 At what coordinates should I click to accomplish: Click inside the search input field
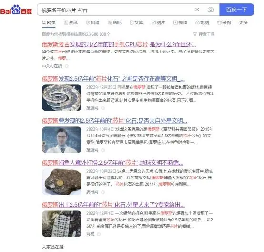116,10
